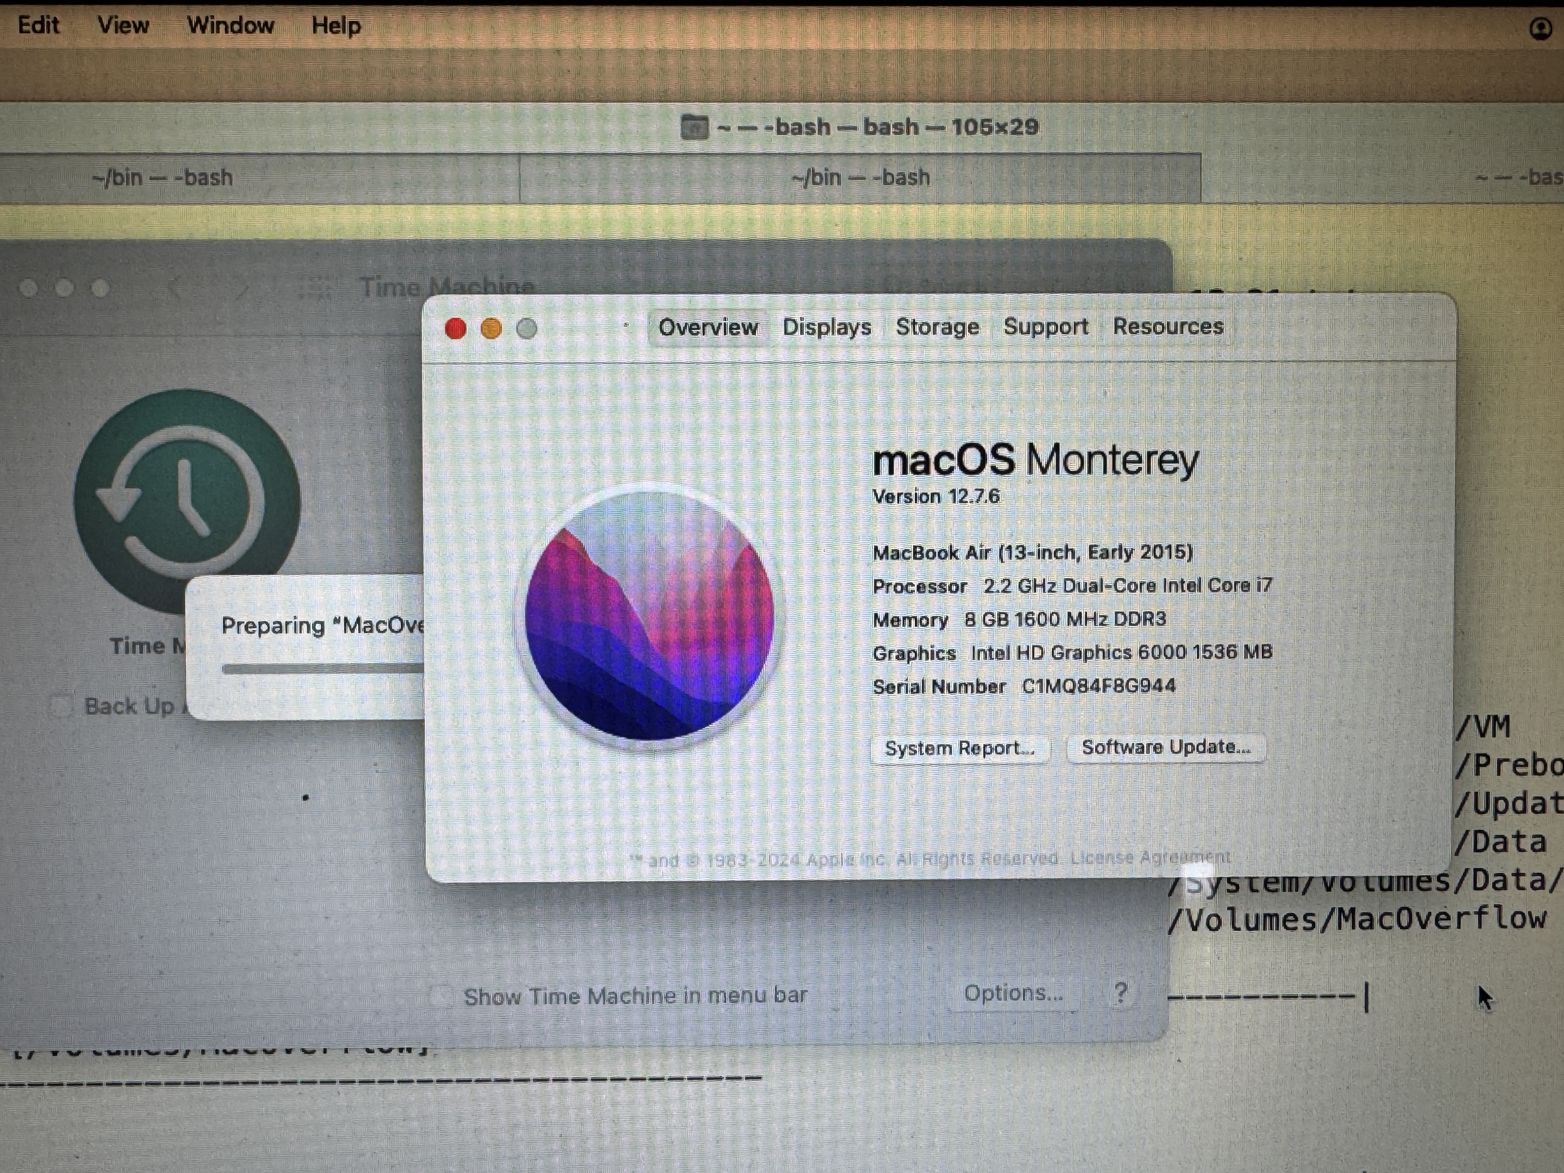This screenshot has width=1564, height=1173.
Task: Click the macOS Monterey logo image
Action: point(649,615)
